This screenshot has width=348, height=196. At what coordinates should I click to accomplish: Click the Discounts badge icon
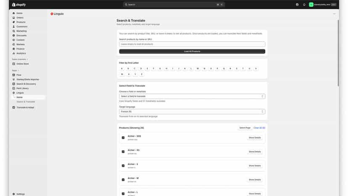pyautogui.click(x=14, y=35)
